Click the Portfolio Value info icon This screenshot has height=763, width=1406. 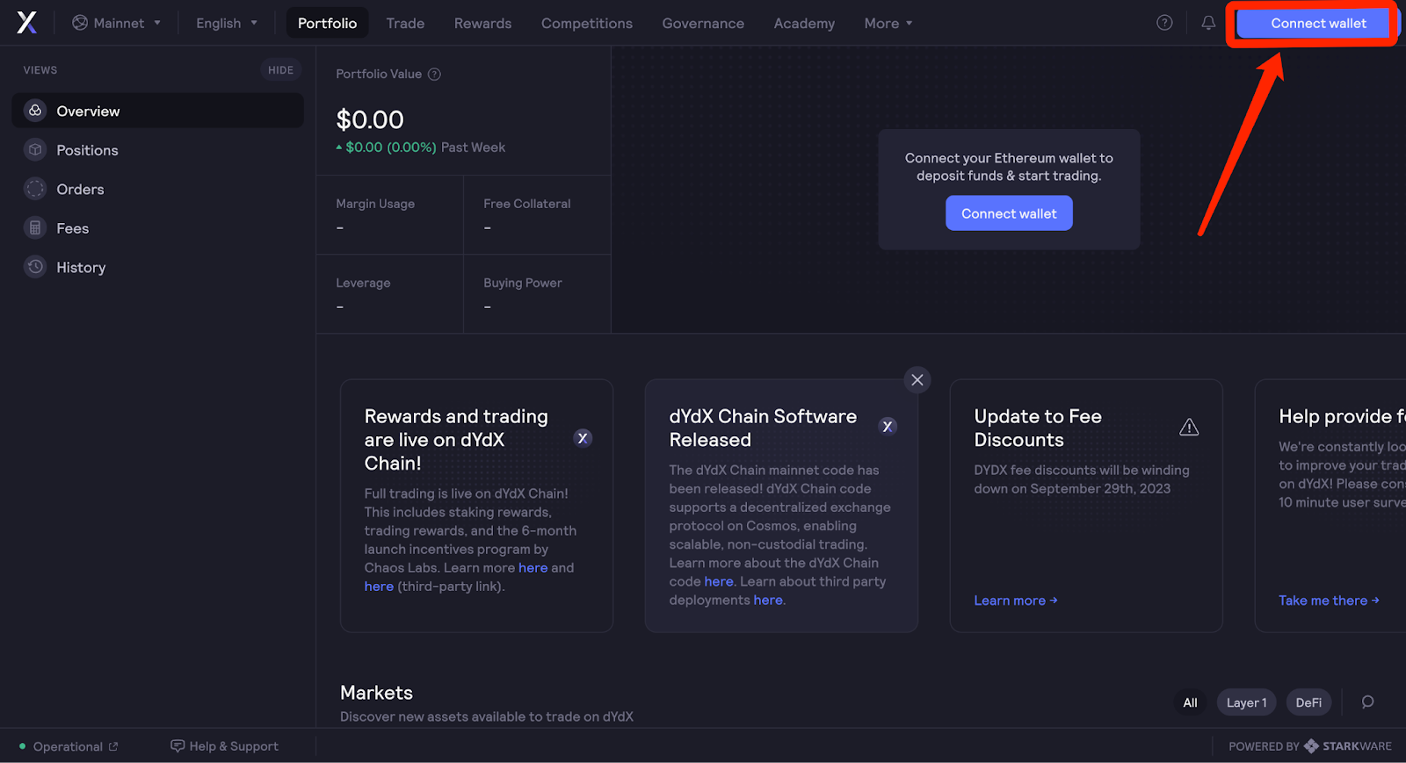[434, 75]
